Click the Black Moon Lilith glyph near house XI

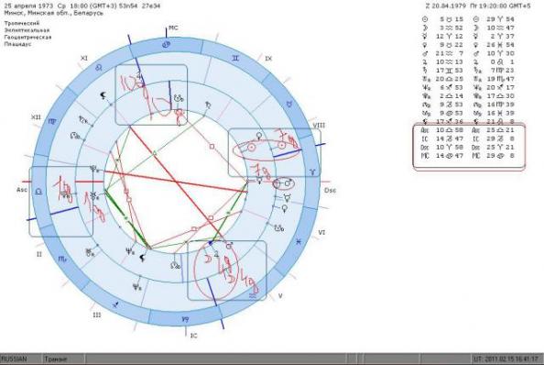(x=103, y=96)
